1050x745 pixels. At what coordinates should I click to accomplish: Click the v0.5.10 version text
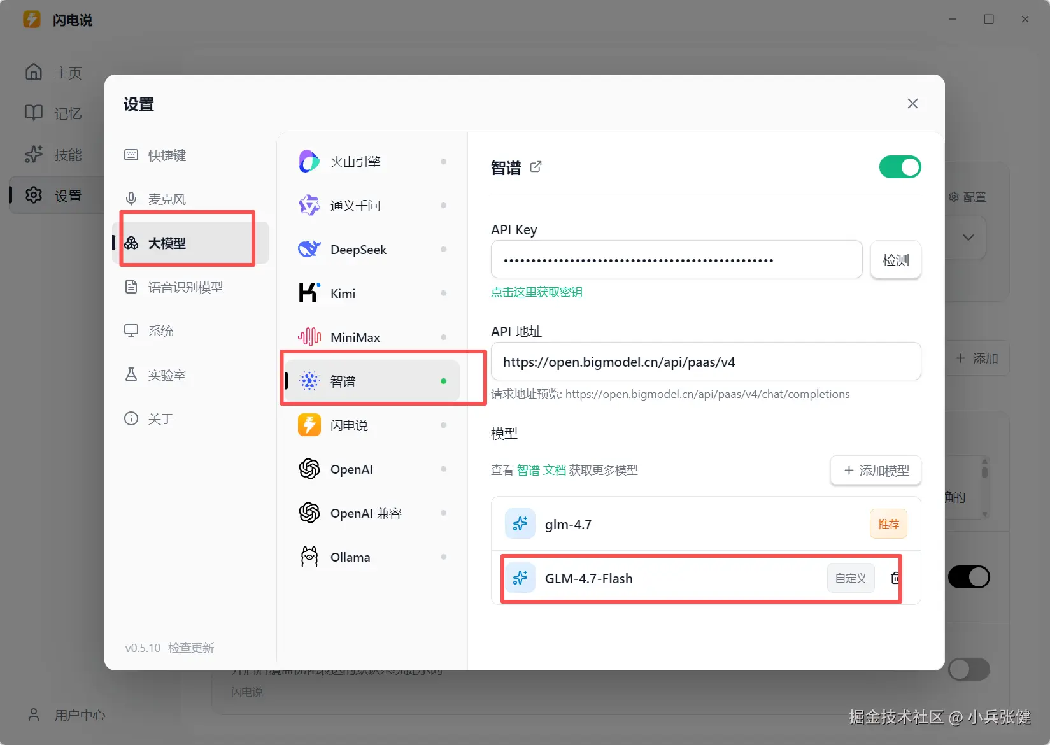[143, 648]
